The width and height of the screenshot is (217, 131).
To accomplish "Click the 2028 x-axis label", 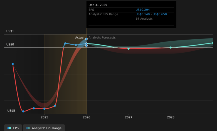I will pyautogui.click(x=171, y=117).
